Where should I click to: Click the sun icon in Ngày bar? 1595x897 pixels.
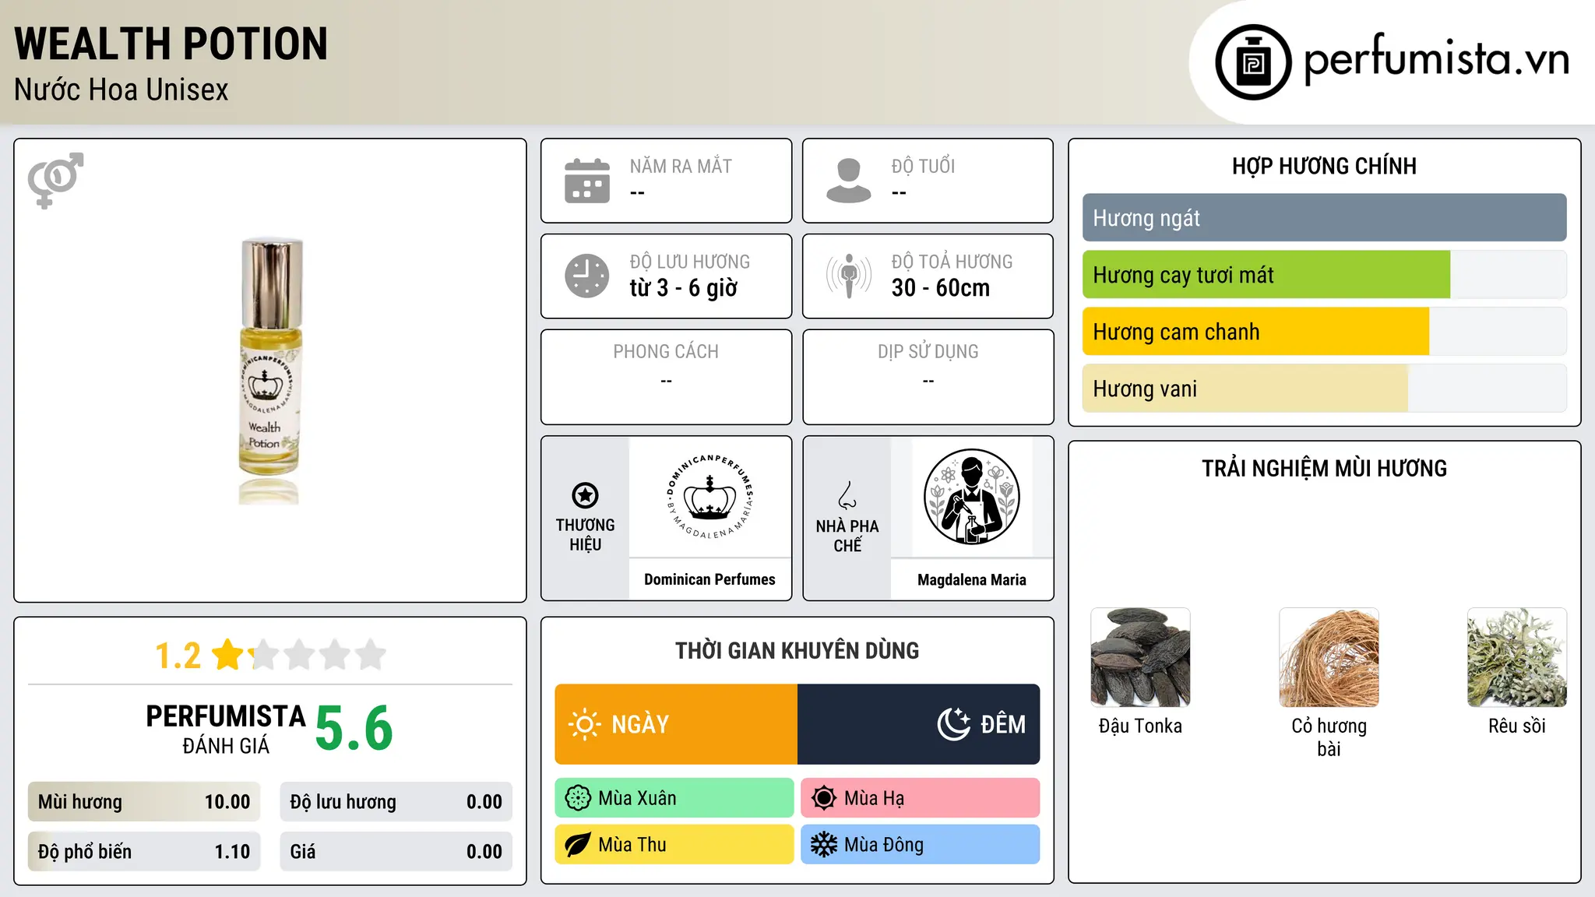pos(585,724)
